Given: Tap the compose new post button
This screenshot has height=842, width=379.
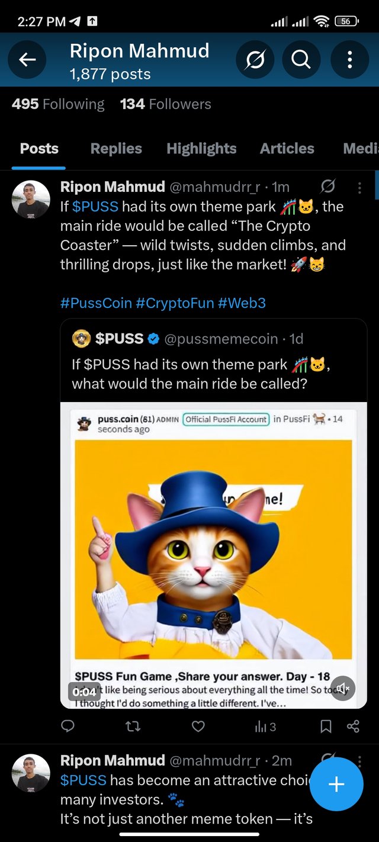Looking at the screenshot, I should click(336, 784).
